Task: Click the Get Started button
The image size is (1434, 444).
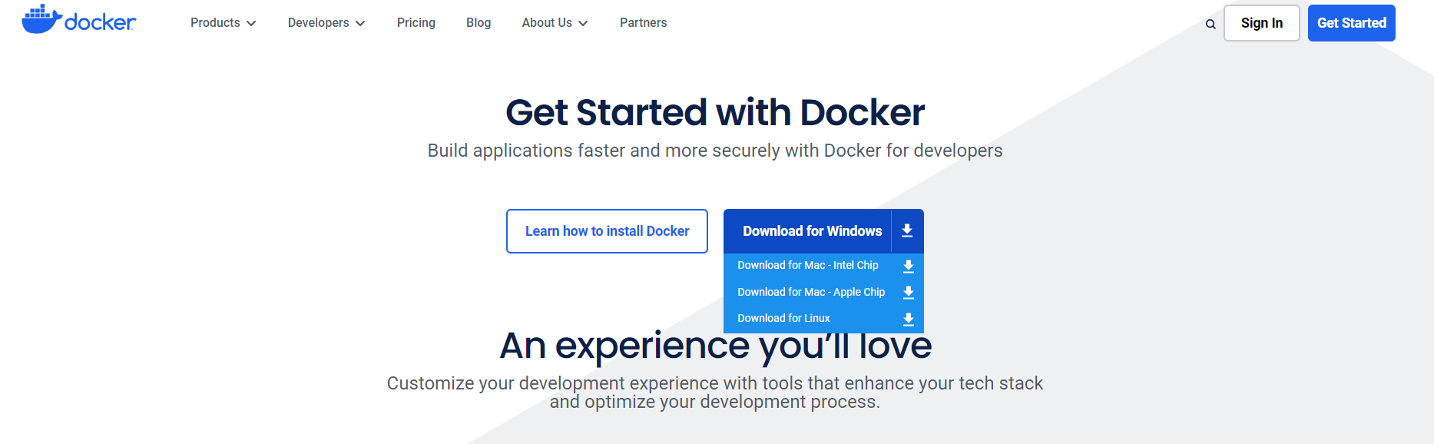Action: (1352, 23)
